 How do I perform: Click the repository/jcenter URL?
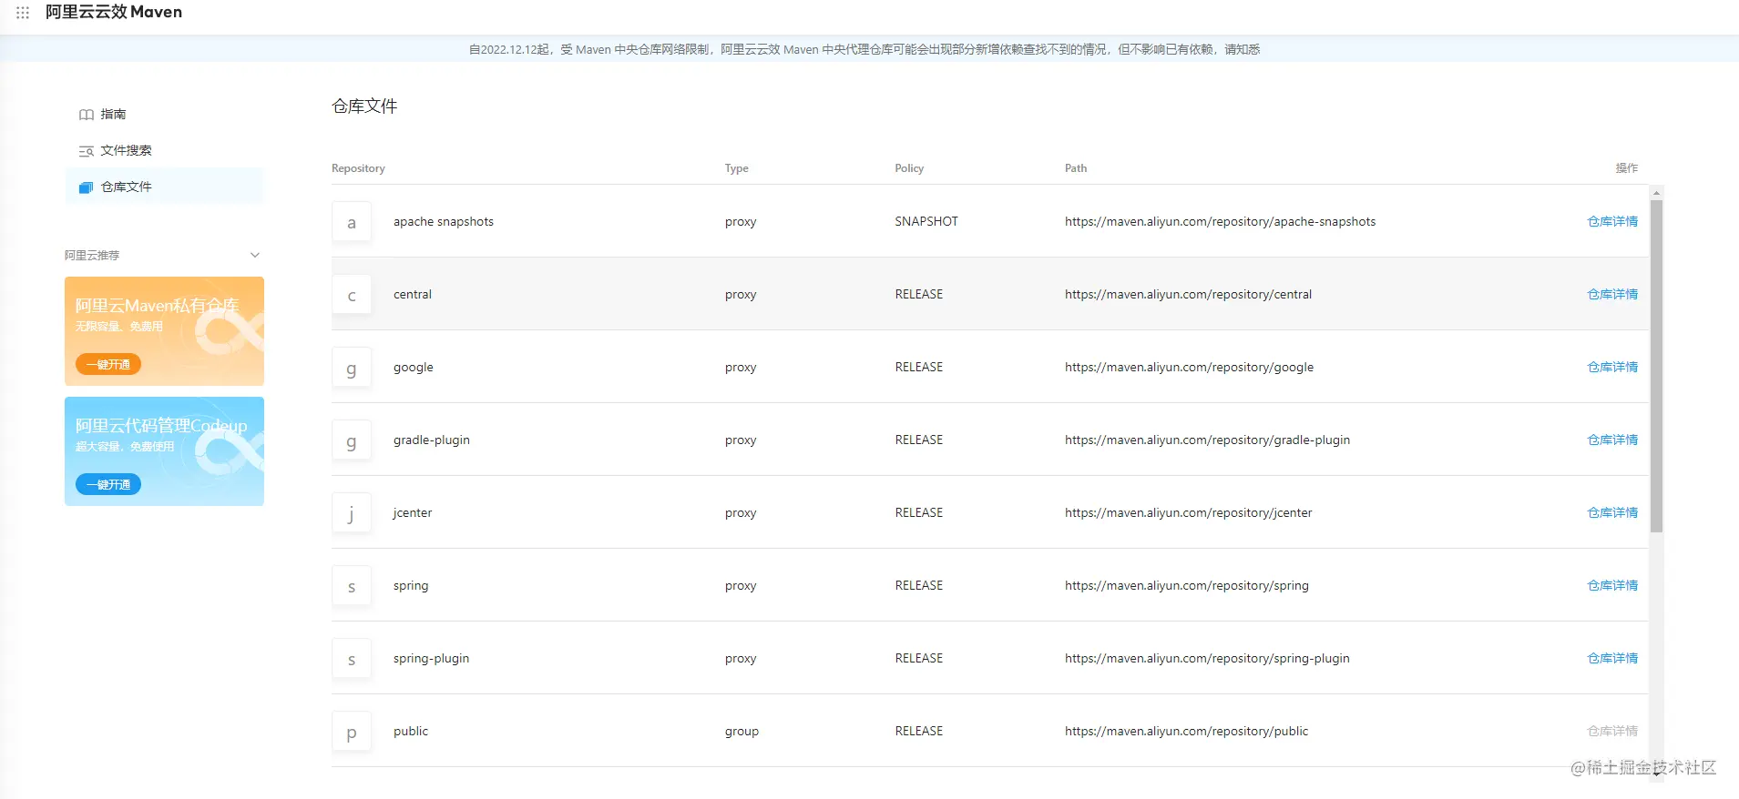click(1188, 512)
